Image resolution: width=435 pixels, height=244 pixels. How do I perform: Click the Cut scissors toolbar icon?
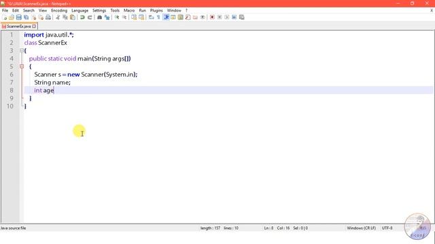click(x=58, y=17)
